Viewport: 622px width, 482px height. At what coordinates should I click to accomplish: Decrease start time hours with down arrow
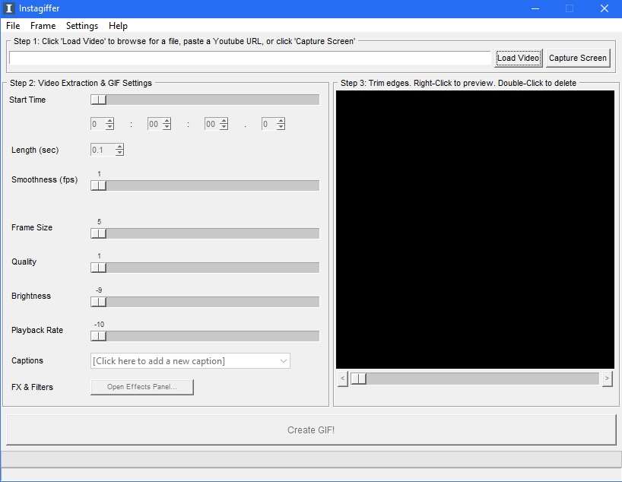pyautogui.click(x=110, y=128)
